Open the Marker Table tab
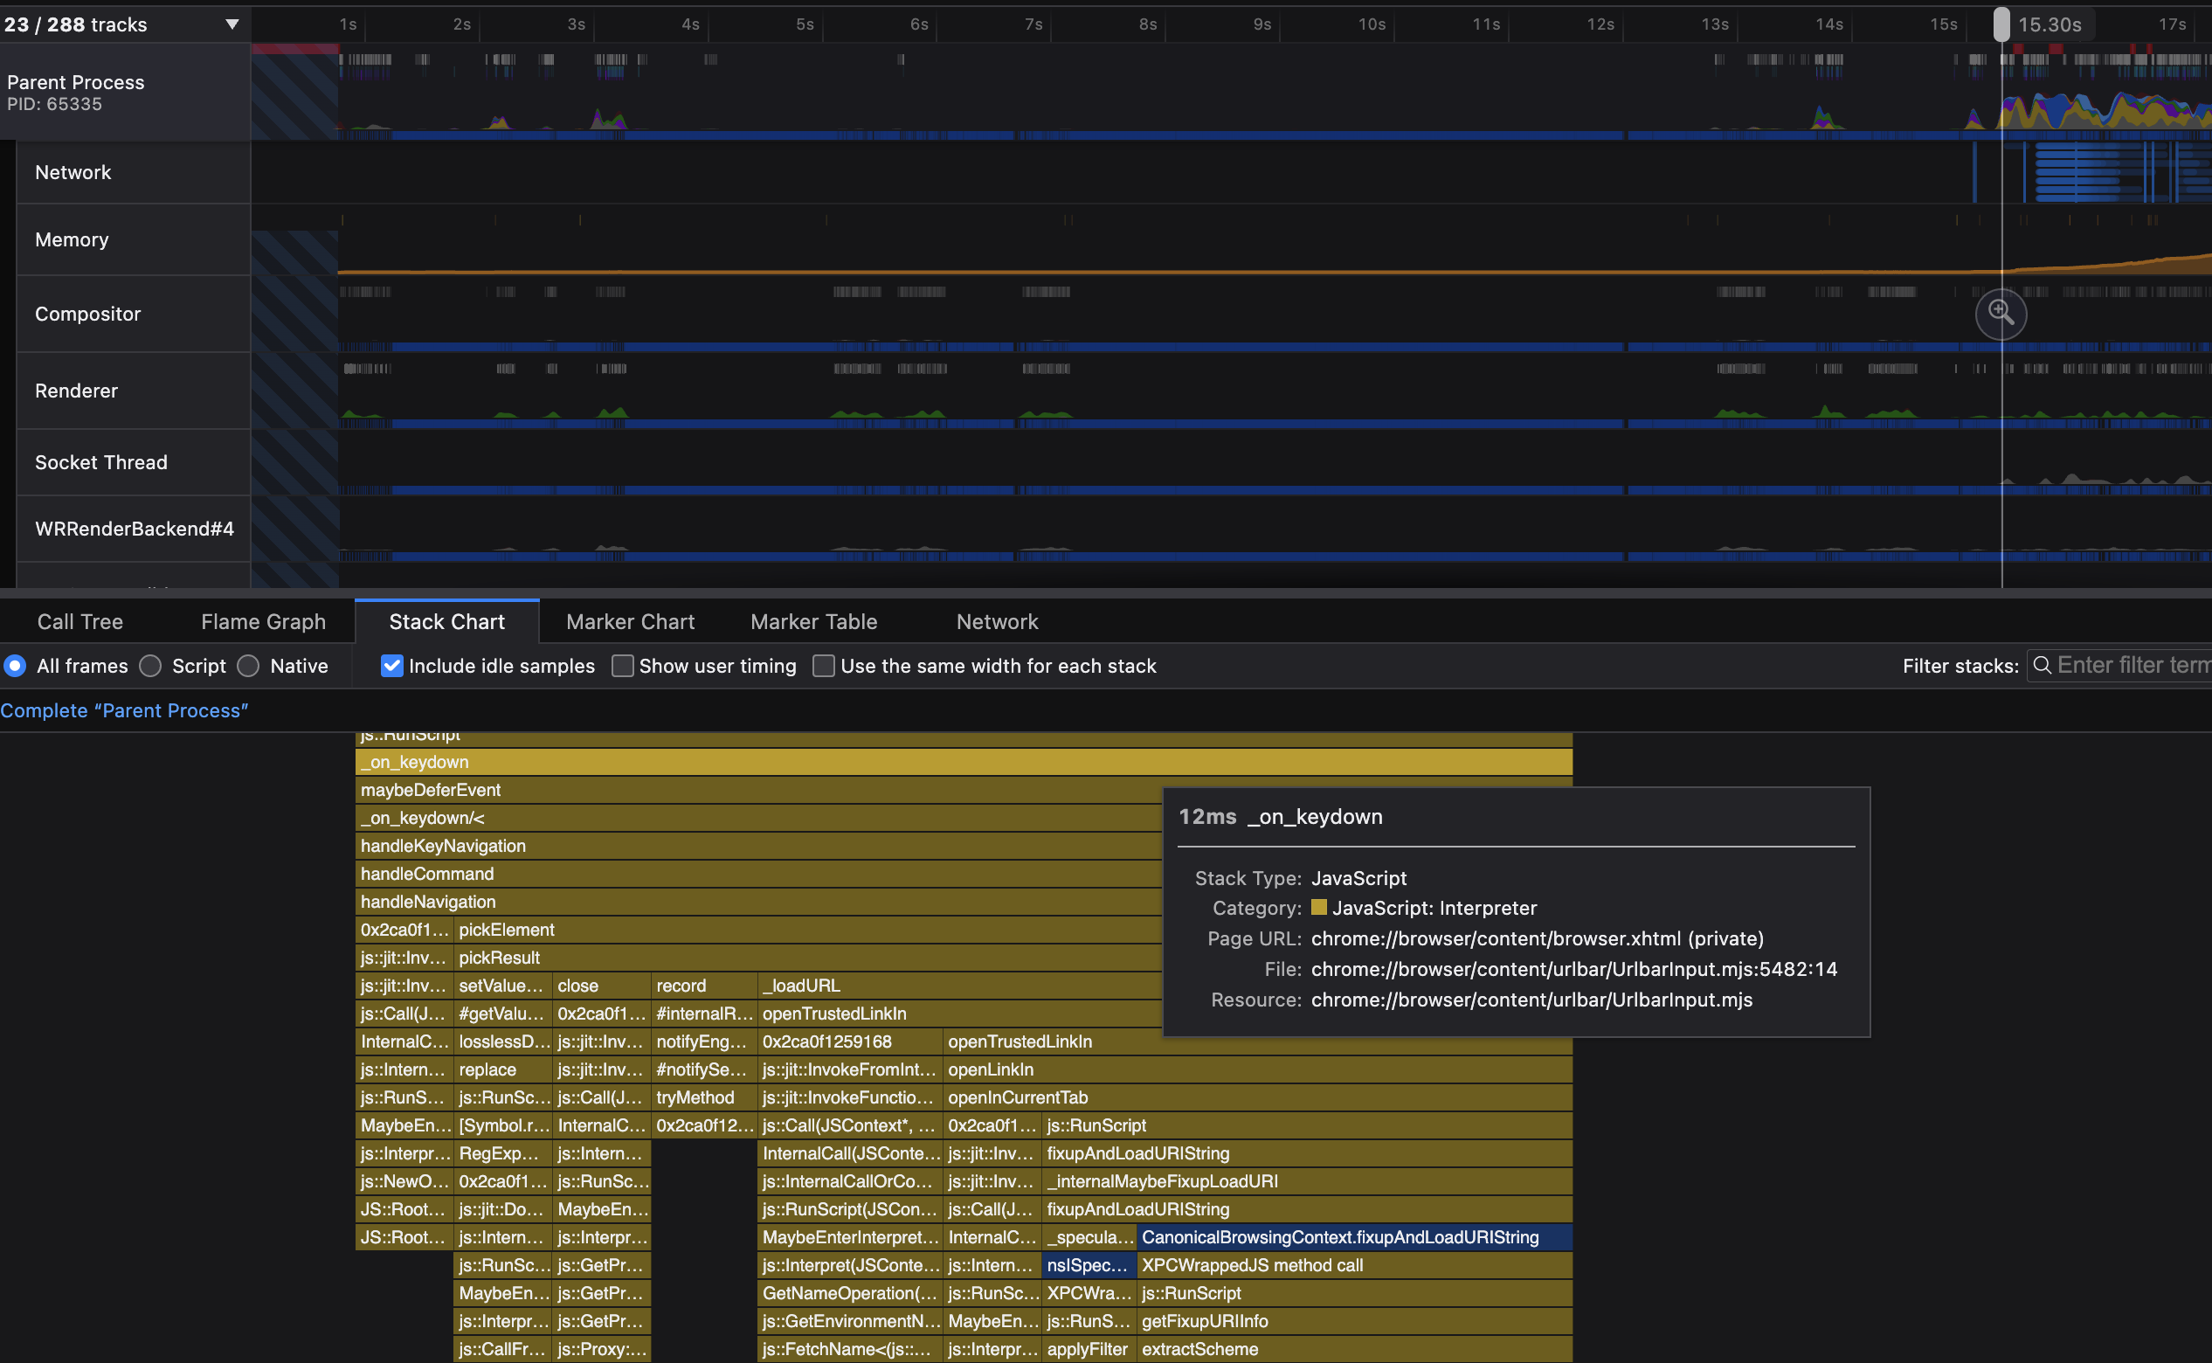 click(814, 622)
